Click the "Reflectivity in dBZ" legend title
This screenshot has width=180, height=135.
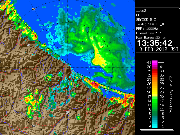[171, 94]
